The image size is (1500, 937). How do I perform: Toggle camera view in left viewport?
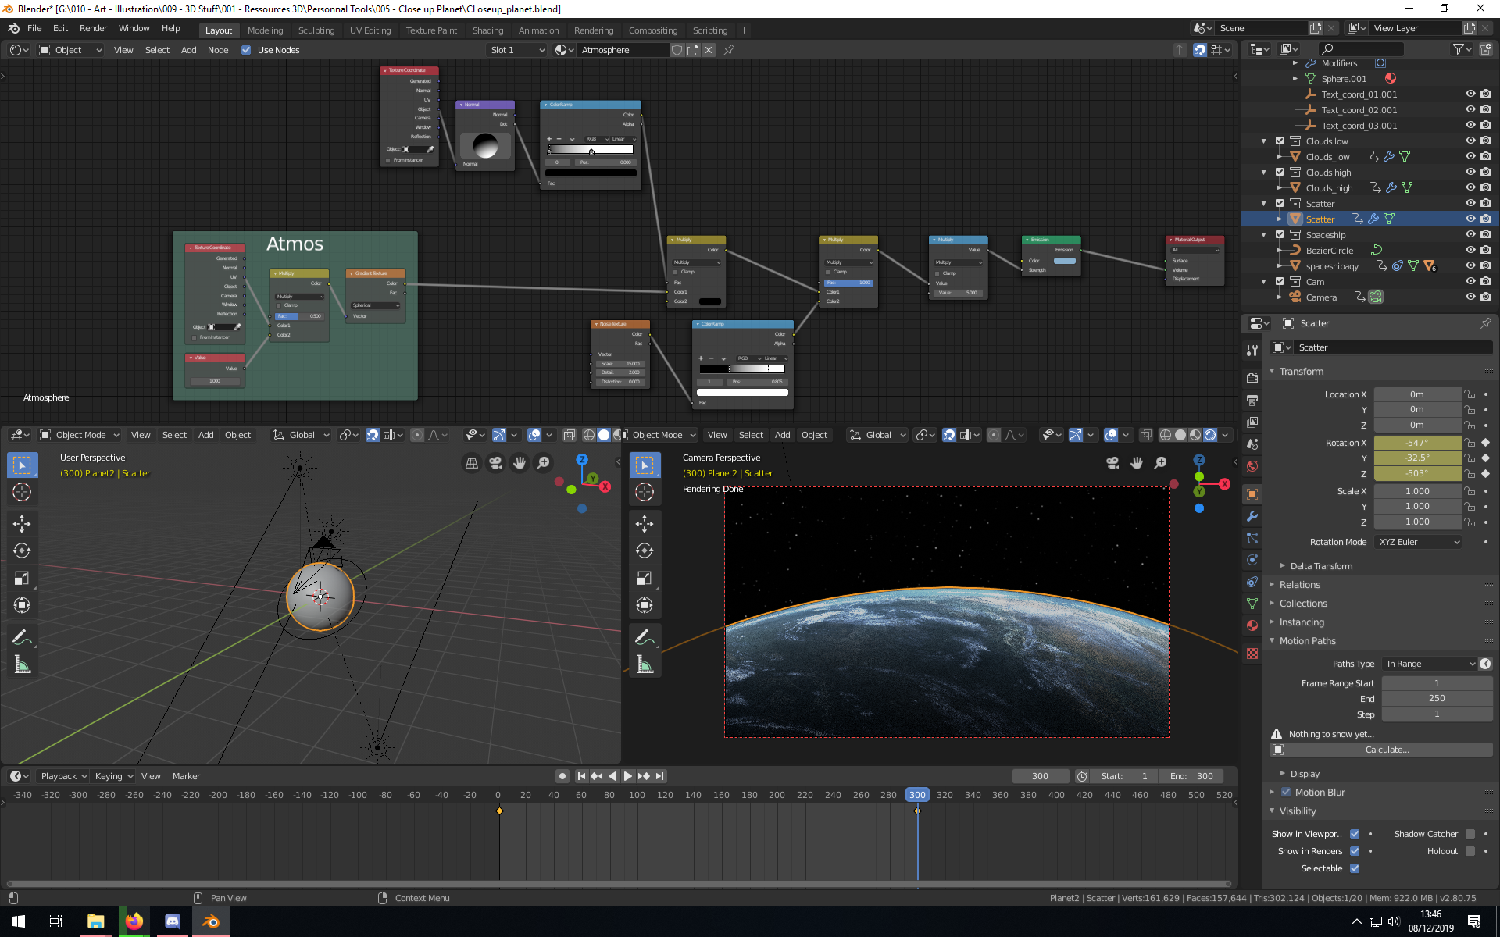pyautogui.click(x=495, y=463)
